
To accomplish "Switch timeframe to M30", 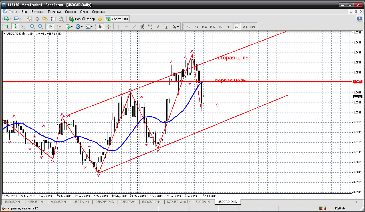I will [213, 27].
